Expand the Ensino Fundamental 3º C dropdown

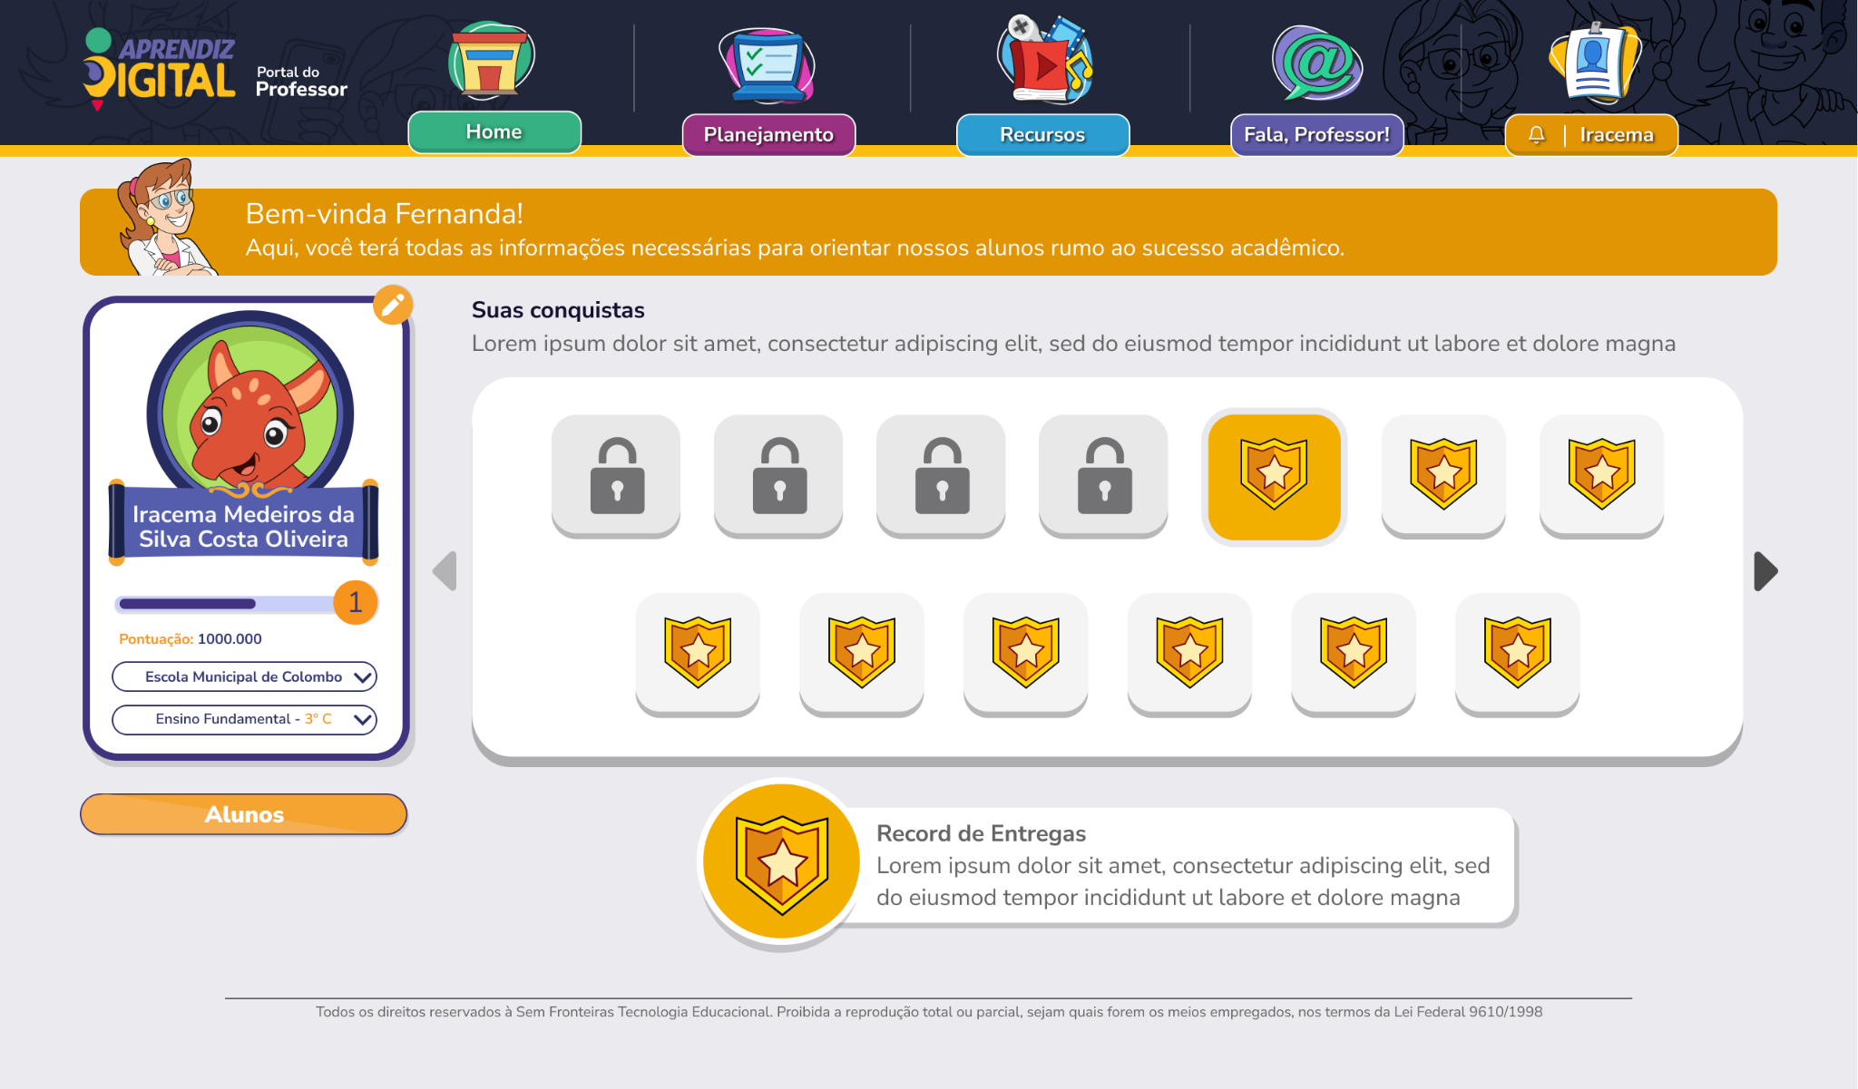tap(244, 719)
